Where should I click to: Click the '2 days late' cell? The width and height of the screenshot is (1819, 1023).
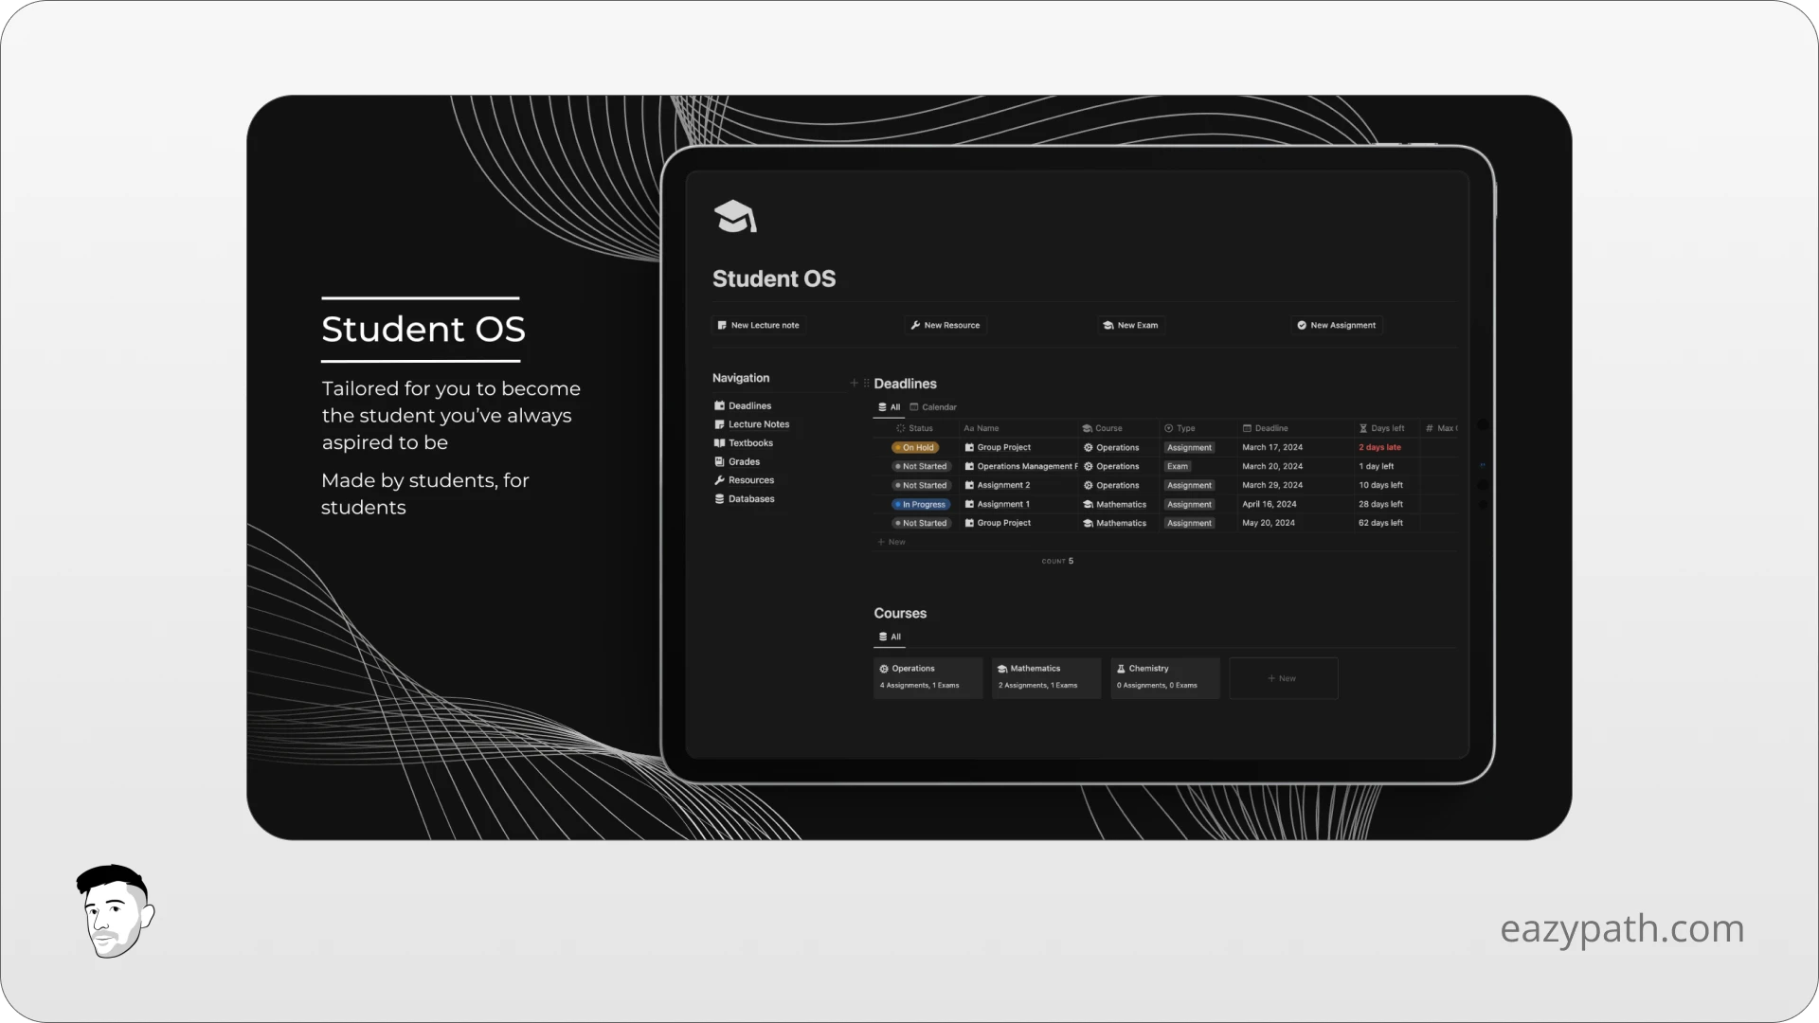[1379, 448]
